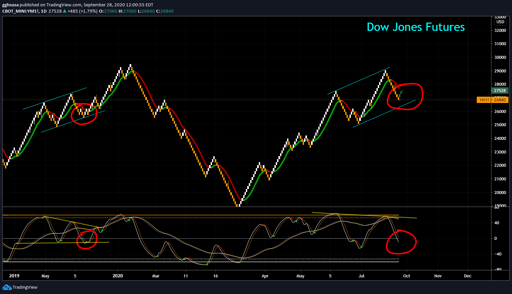
Task: Click the 24000 price axis label
Action: point(500,138)
